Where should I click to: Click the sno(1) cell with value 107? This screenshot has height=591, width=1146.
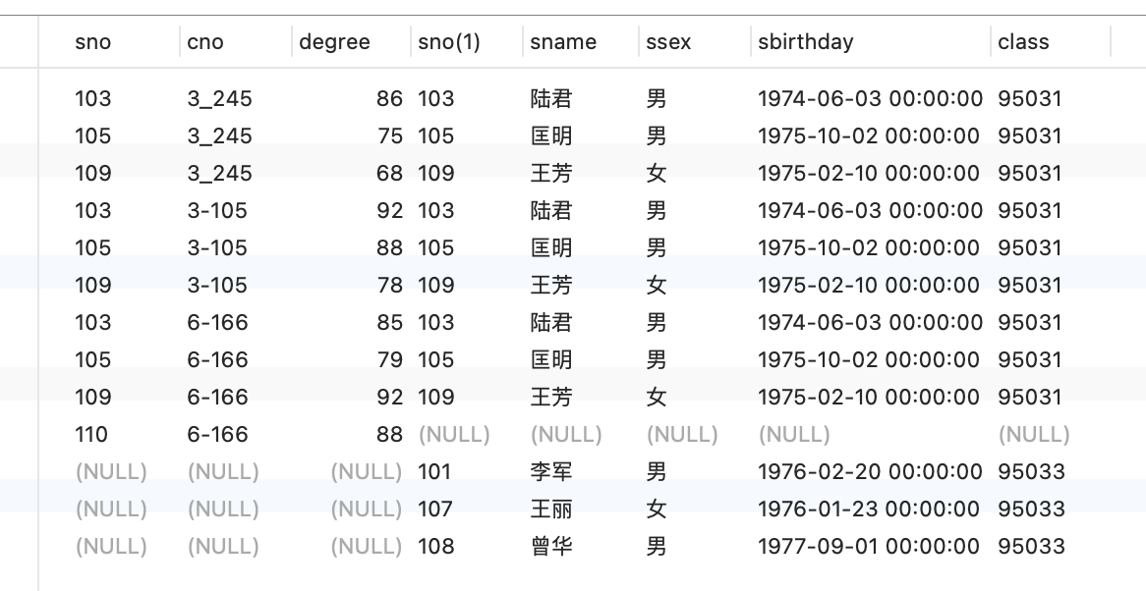click(435, 510)
